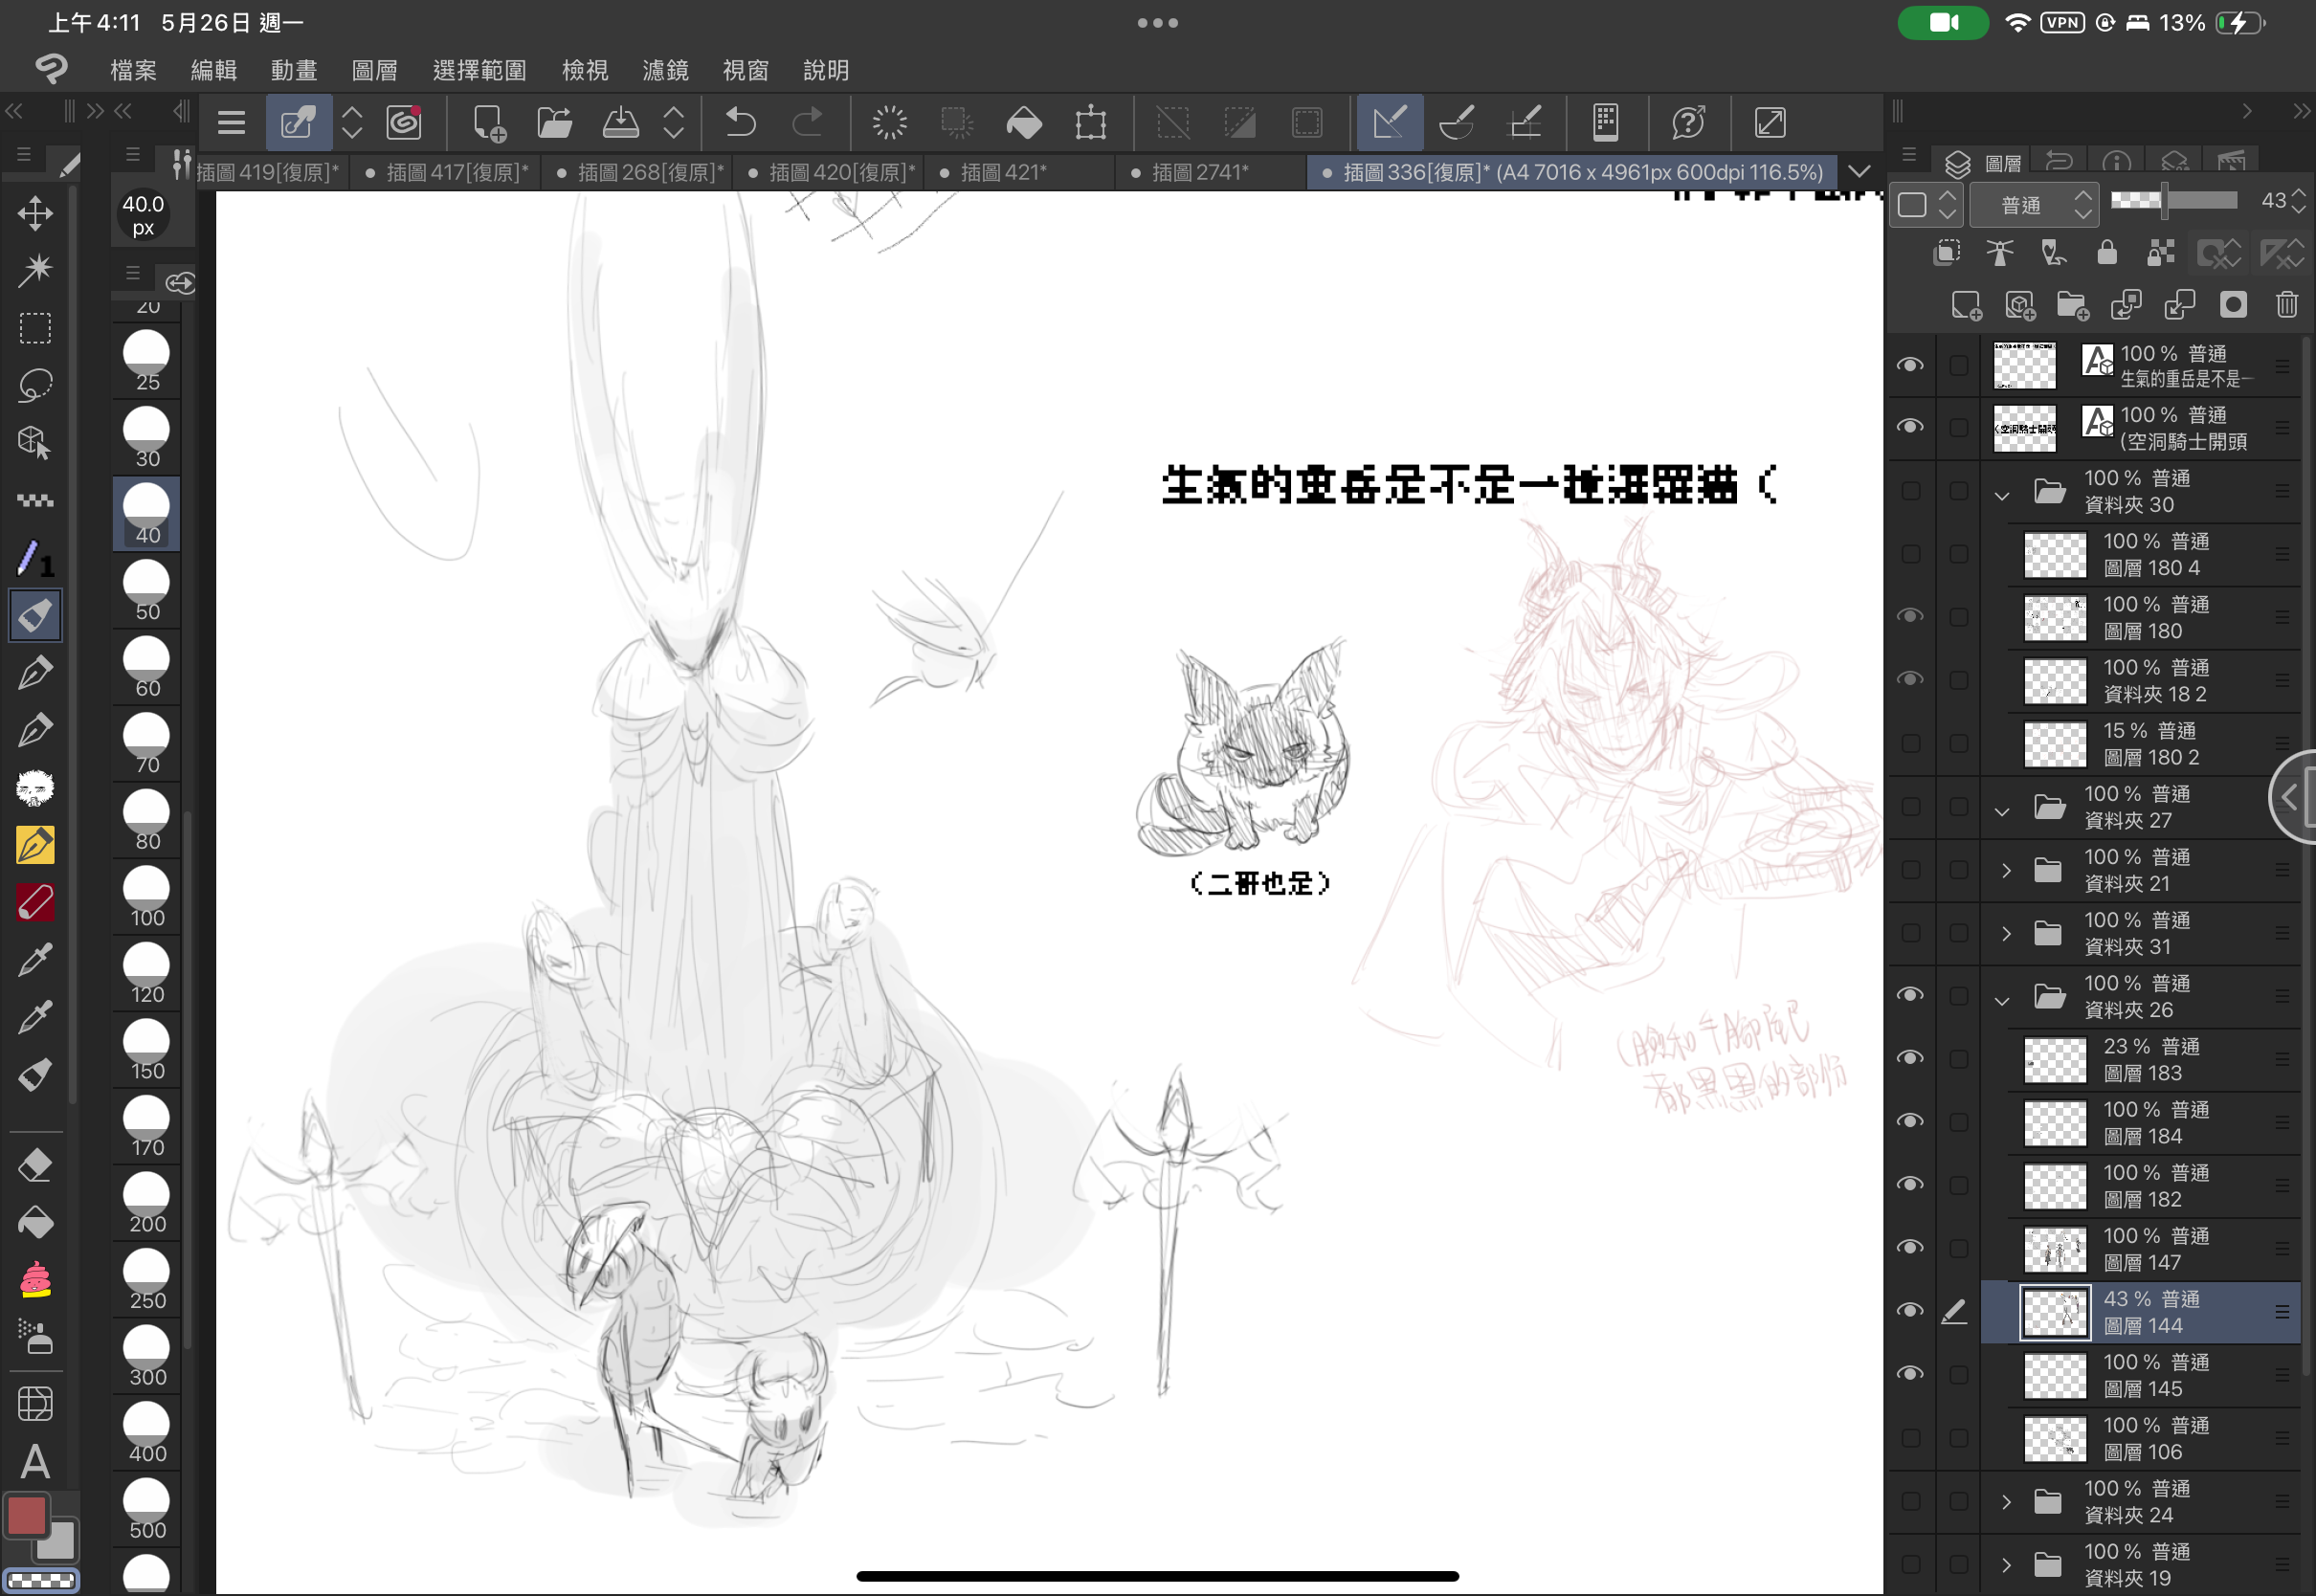Image resolution: width=2316 pixels, height=1596 pixels.
Task: Click the red main drawing color swatch
Action: tap(27, 1515)
